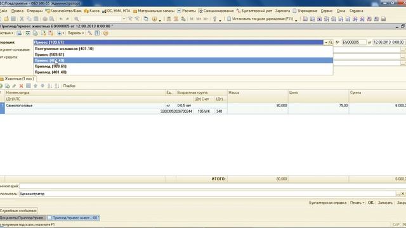The width and height of the screenshot is (406, 228).
Task: Click first icon right of Установить текущее учреждение
Action: [x=305, y=19]
